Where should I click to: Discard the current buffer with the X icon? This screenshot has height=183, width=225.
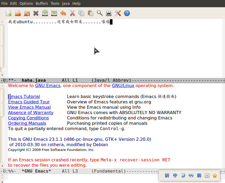[36, 13]
